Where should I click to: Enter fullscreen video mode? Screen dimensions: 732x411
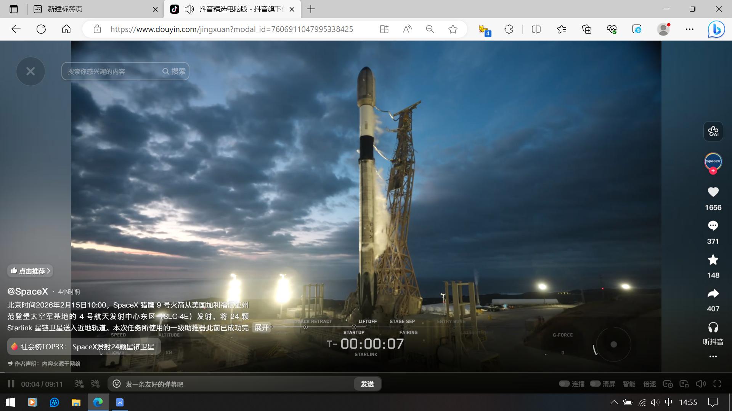click(x=717, y=384)
